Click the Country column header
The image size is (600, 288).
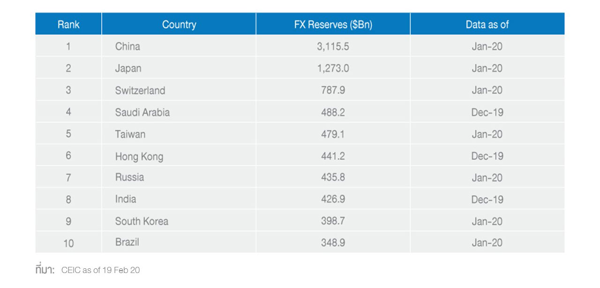(179, 24)
